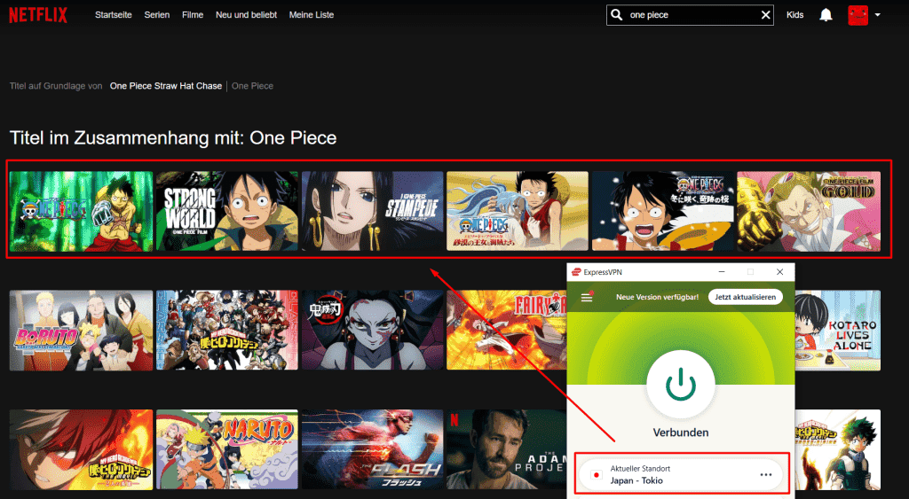Image resolution: width=909 pixels, height=499 pixels.
Task: Open the Strong World thumbnail
Action: 226,211
